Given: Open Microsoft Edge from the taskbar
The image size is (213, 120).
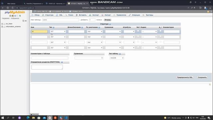Looking at the screenshot, I should point(28,118).
